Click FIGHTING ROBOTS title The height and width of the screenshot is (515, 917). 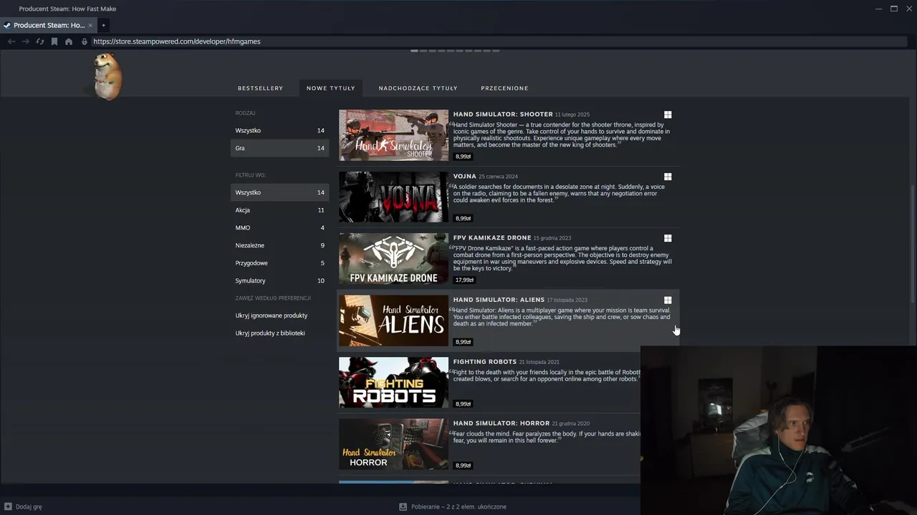485,361
